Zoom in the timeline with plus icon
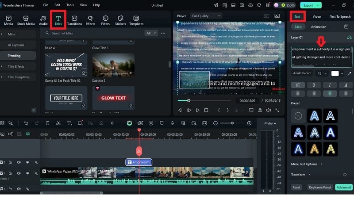Screen dimensions: 354x199 pyautogui.click(x=249, y=123)
